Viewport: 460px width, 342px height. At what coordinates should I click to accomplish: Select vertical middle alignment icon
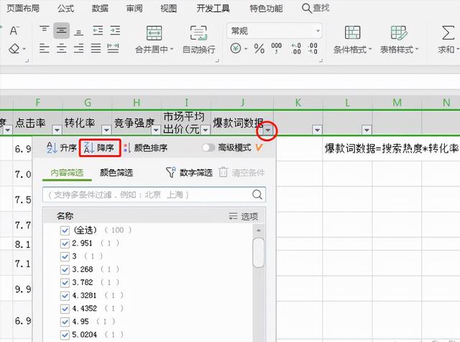coord(61,30)
